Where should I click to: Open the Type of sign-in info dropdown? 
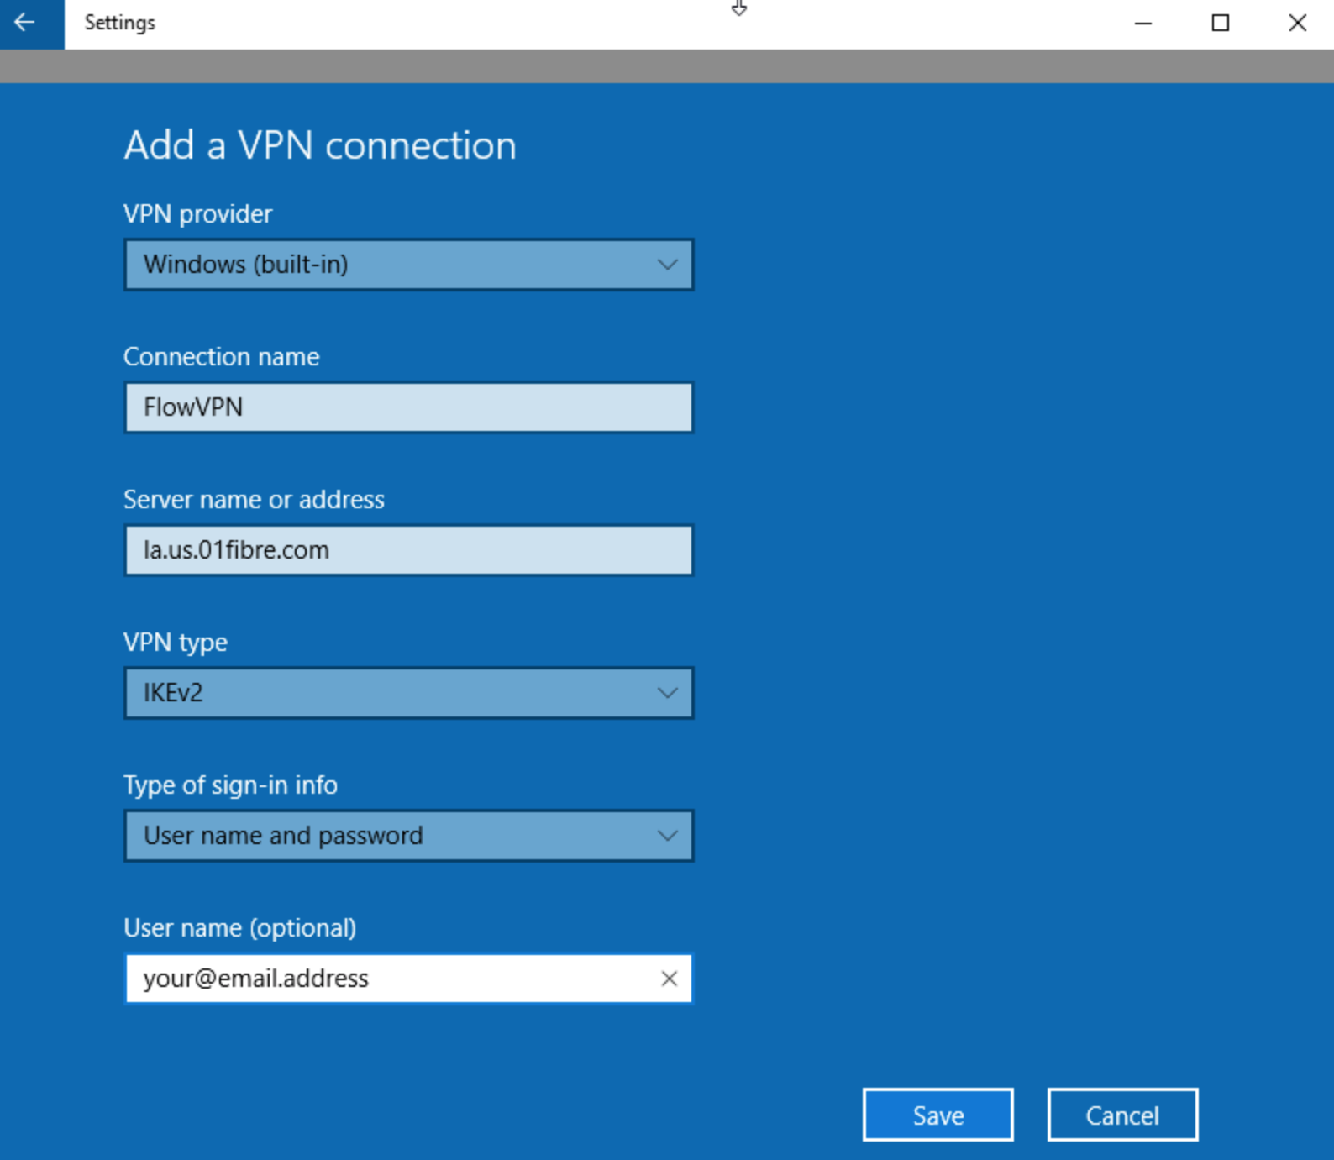pyautogui.click(x=408, y=836)
